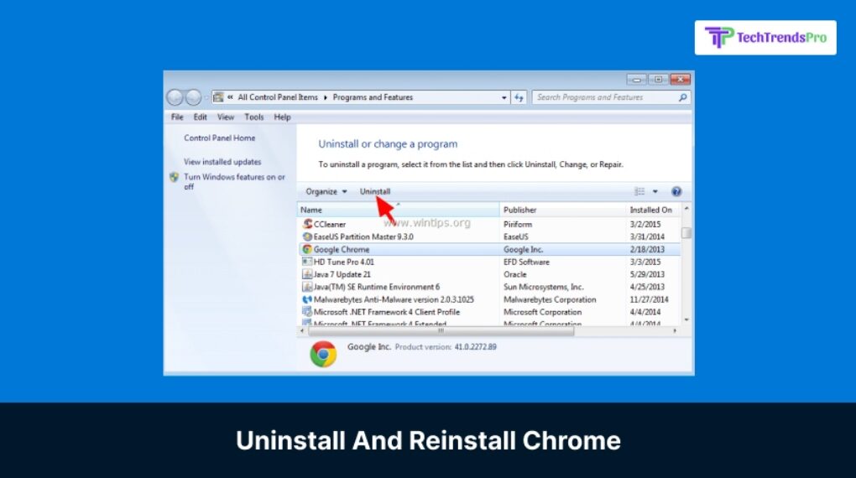Open the Help menu
The height and width of the screenshot is (478, 856).
(282, 117)
